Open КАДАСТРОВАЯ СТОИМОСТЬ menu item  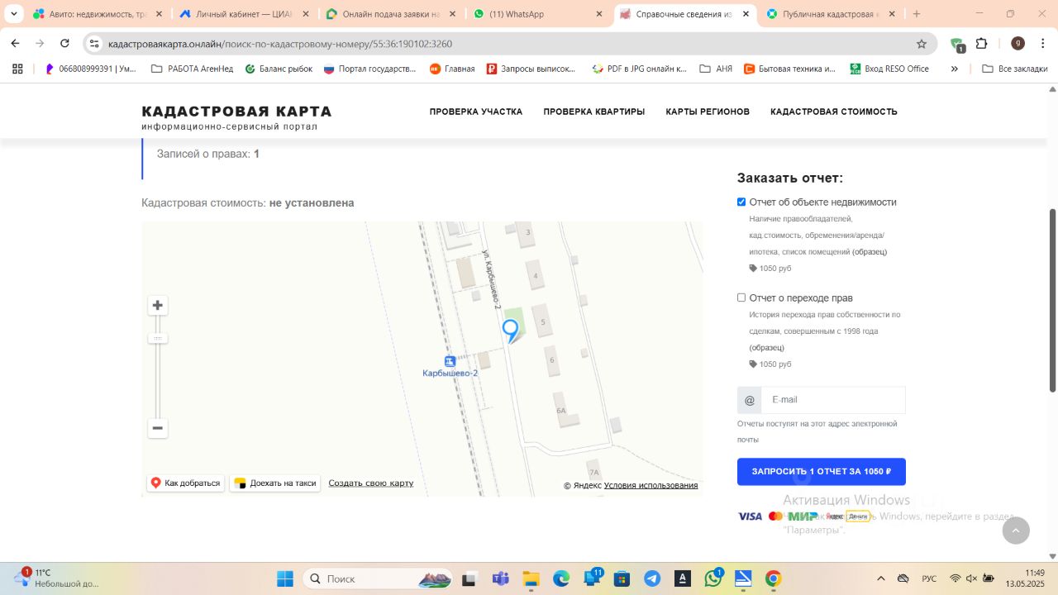tap(834, 112)
